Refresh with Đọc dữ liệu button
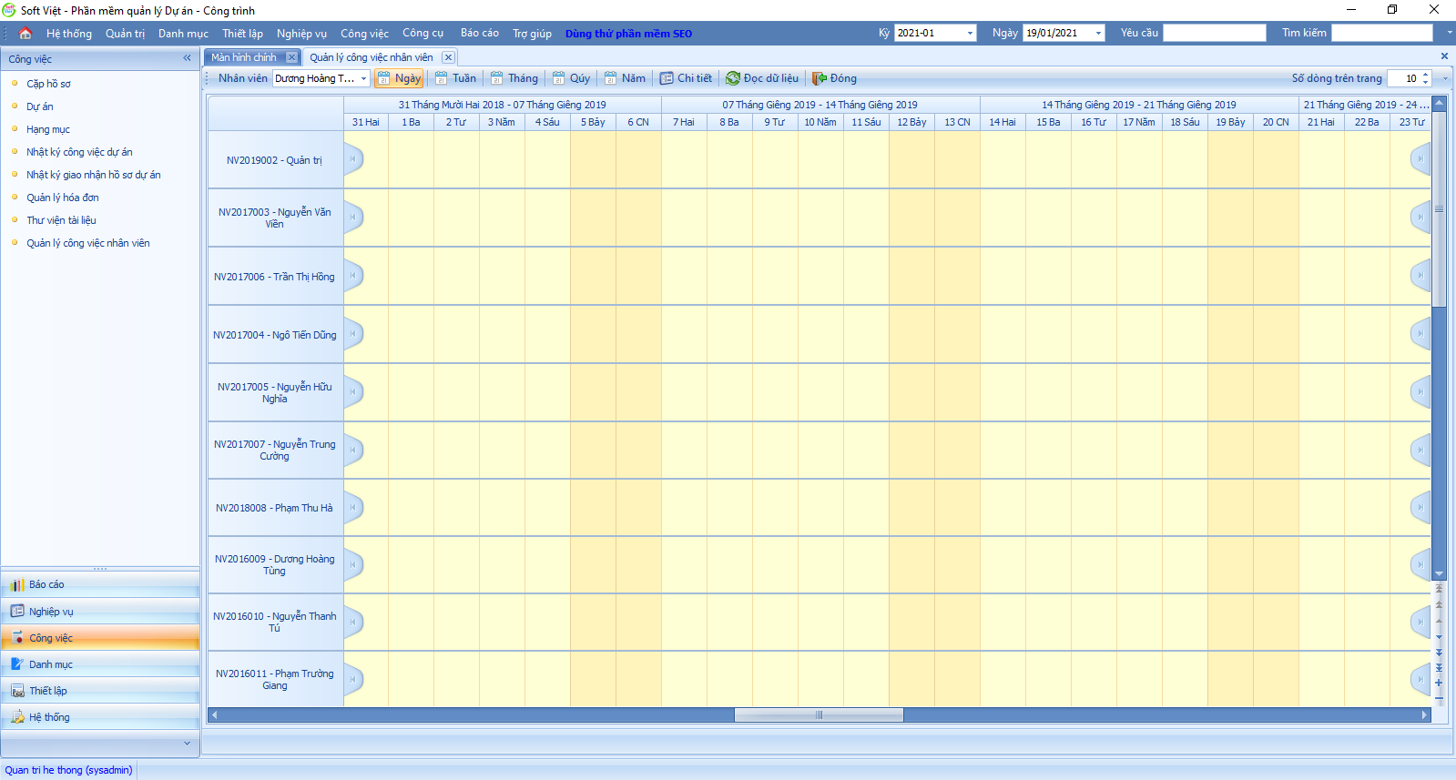 click(x=762, y=78)
